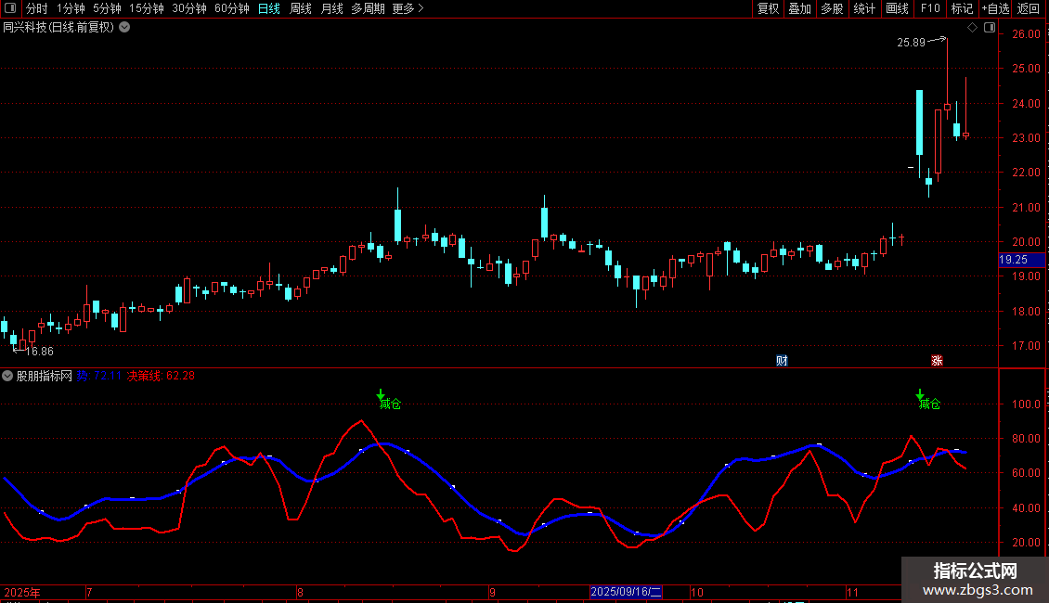Open the 更多 periods menu
The image size is (1049, 603).
[x=408, y=8]
